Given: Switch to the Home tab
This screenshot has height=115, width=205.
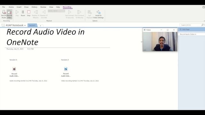Looking at the screenshot, I should pos(11,7).
